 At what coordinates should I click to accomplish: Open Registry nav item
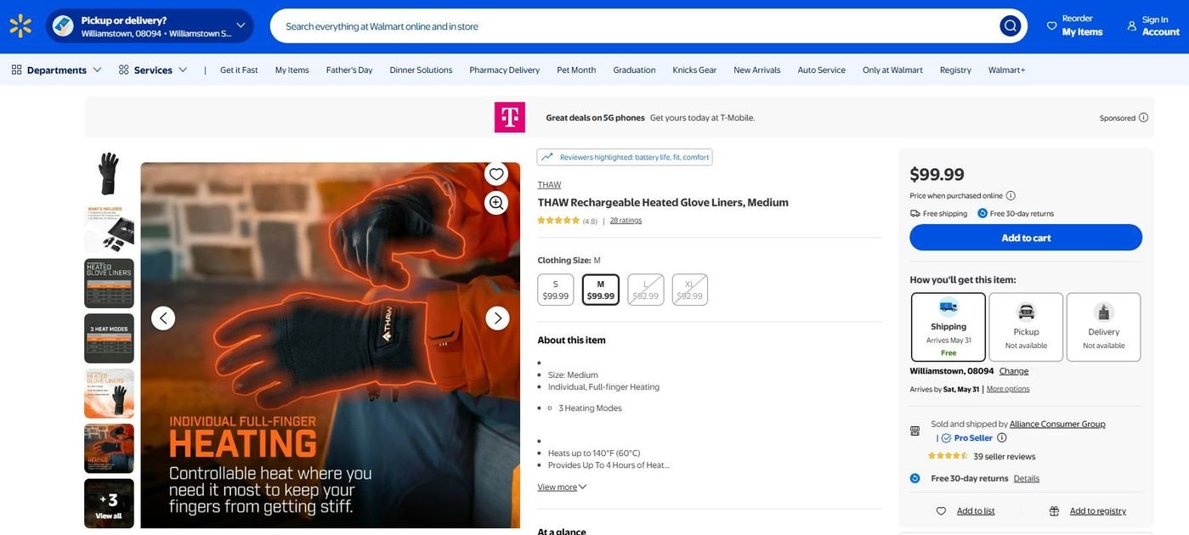(x=955, y=70)
